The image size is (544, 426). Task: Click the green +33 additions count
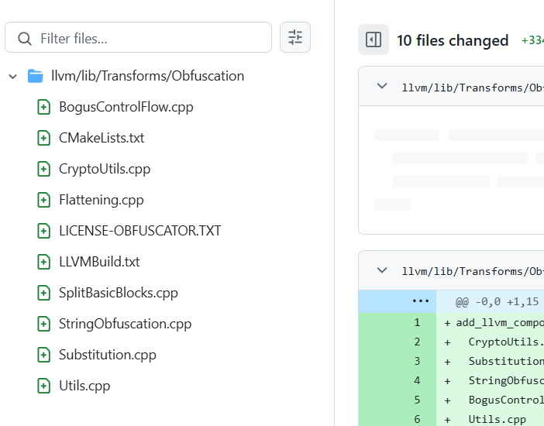click(x=532, y=40)
